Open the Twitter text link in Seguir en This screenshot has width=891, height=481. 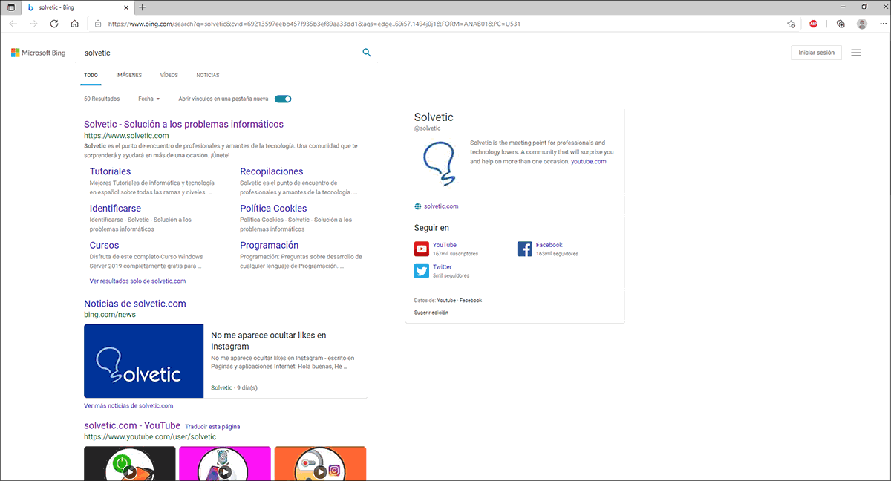pyautogui.click(x=443, y=266)
